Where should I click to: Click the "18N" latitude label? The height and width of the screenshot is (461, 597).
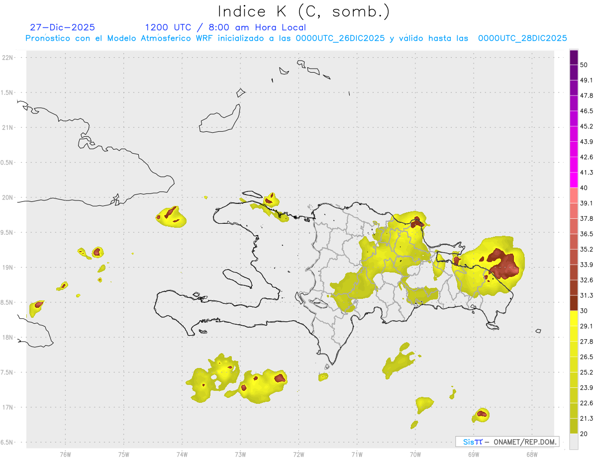point(8,338)
